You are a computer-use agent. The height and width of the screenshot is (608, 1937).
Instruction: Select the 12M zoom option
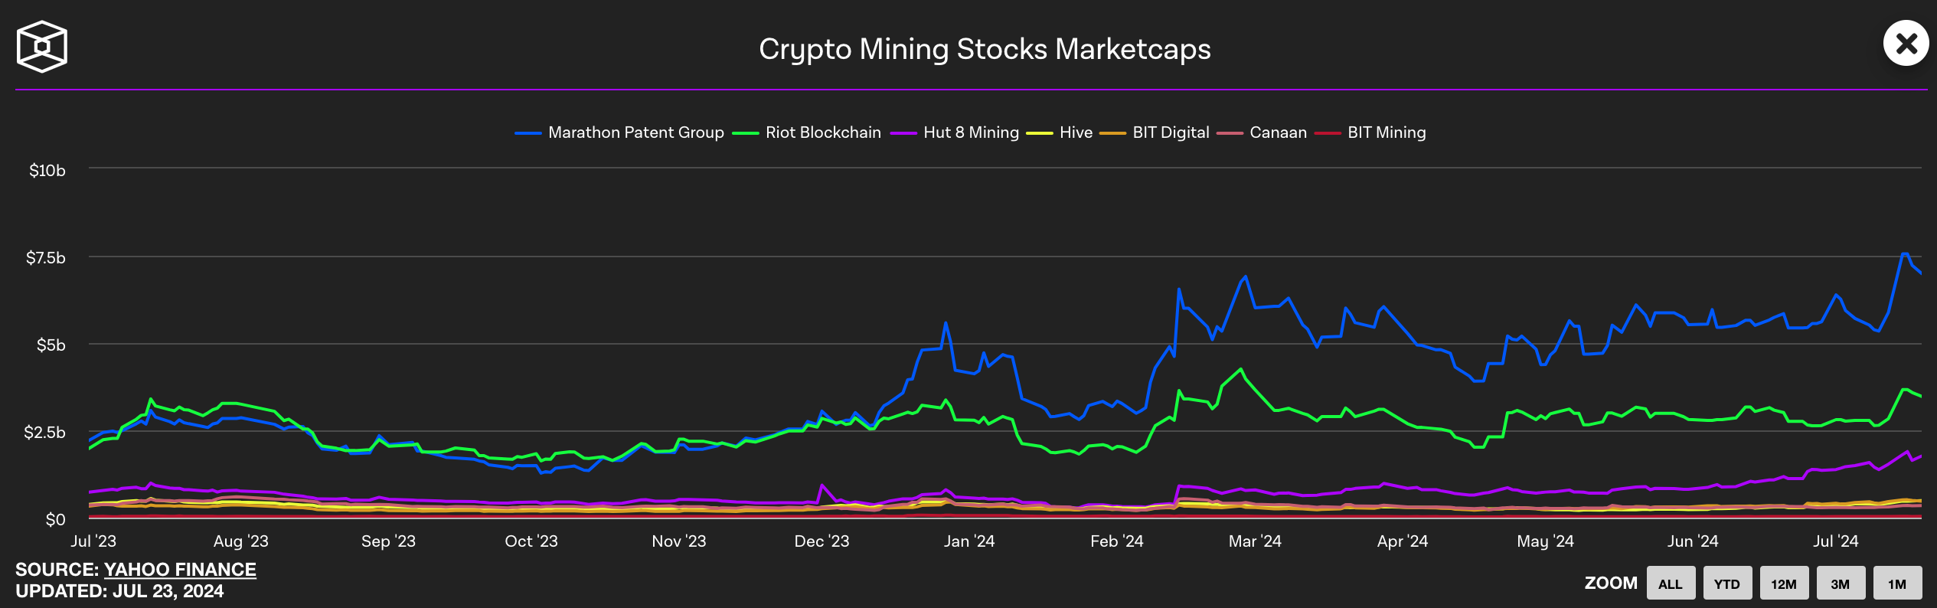[x=1785, y=583]
